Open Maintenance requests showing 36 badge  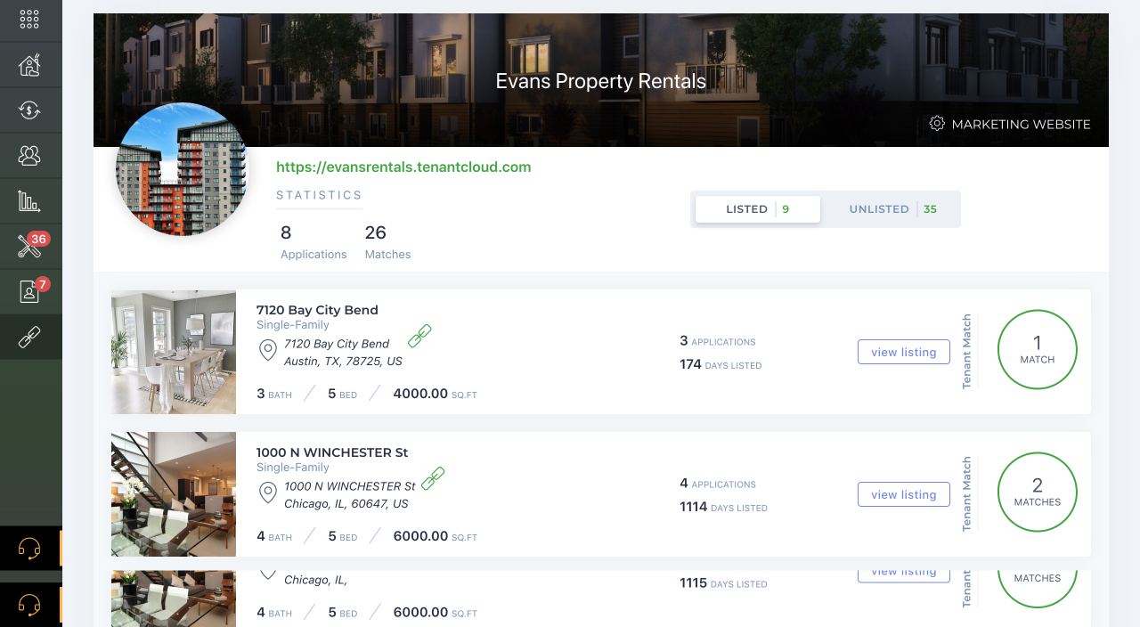click(30, 245)
